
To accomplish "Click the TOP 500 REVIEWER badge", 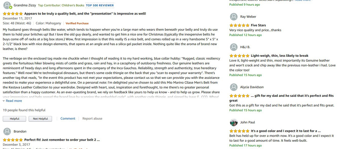I will pos(100,5).
